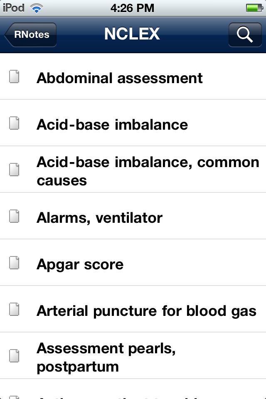This screenshot has width=266, height=399.
Task: Go back to RNotes
Action: tap(30, 34)
